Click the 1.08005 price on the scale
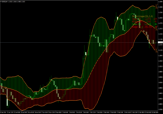The height and width of the screenshot is (114, 163). pos(161,104)
